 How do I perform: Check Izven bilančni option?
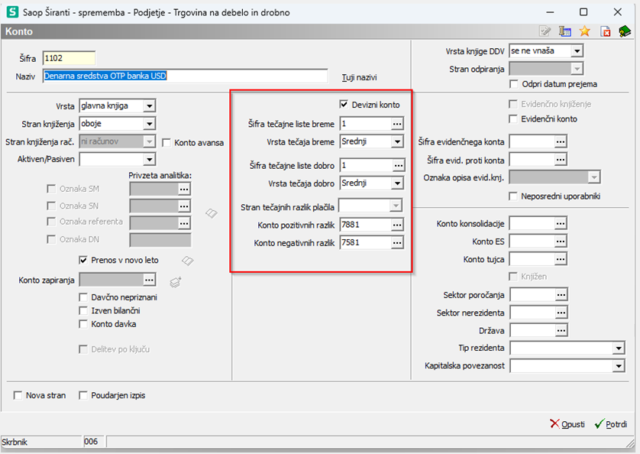tap(83, 310)
